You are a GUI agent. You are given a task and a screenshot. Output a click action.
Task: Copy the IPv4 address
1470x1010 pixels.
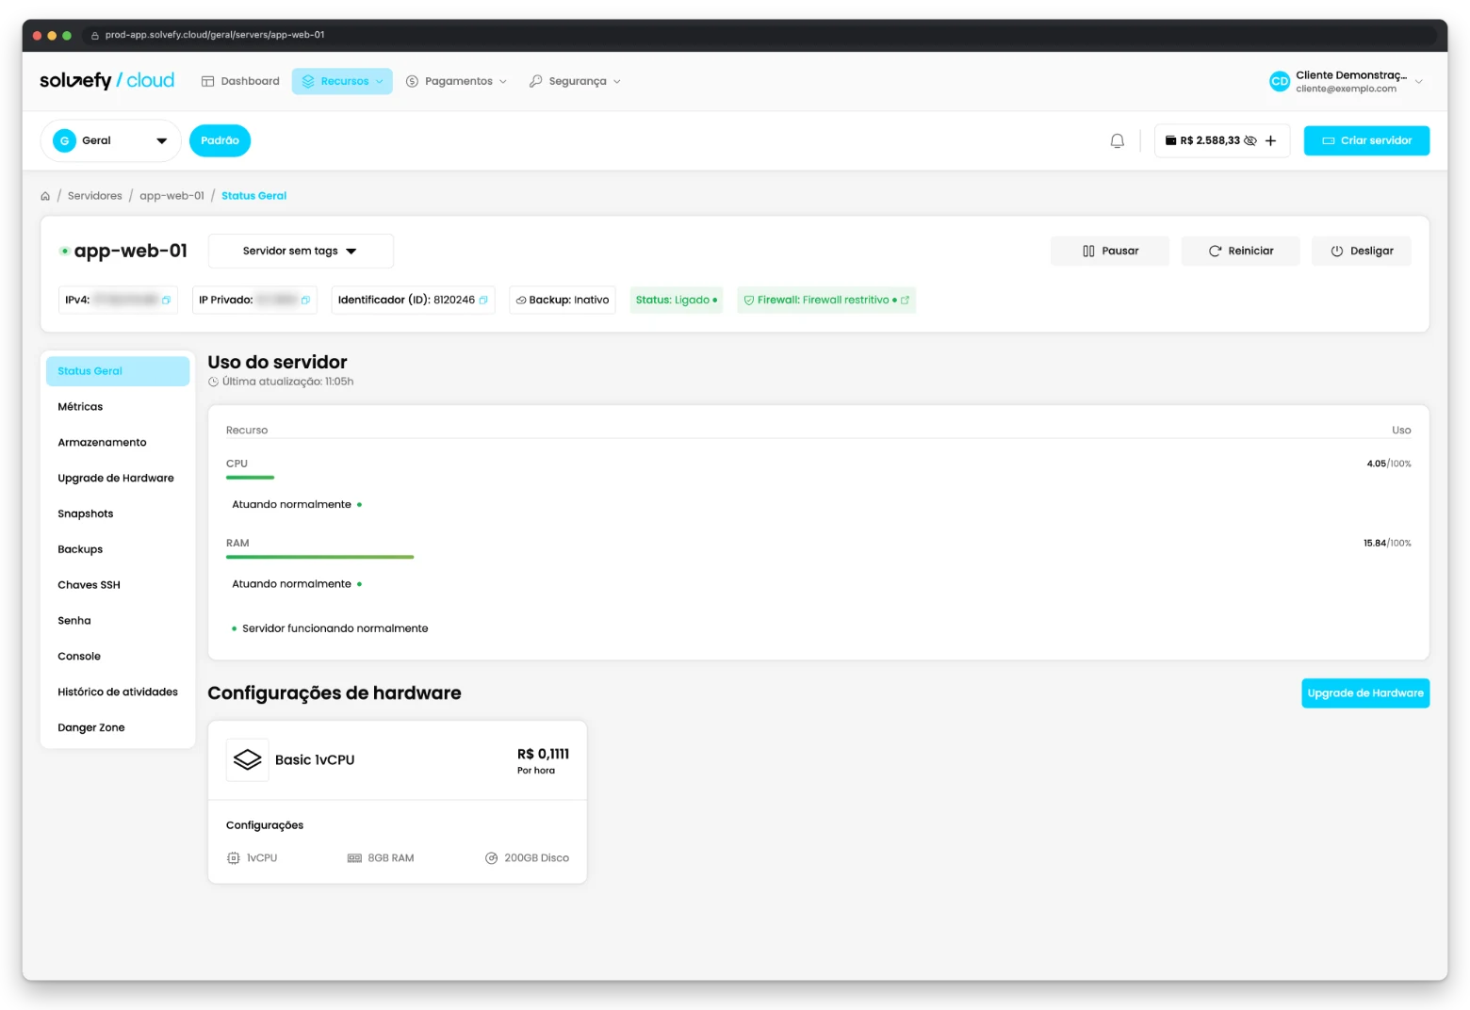point(166,301)
